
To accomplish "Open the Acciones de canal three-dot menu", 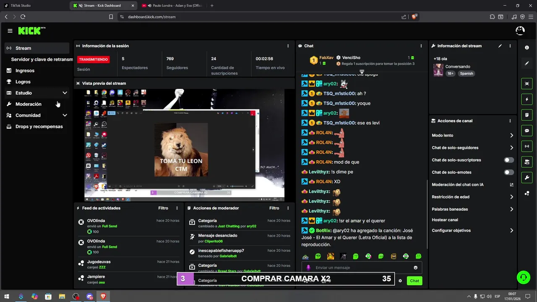I will pyautogui.click(x=510, y=121).
